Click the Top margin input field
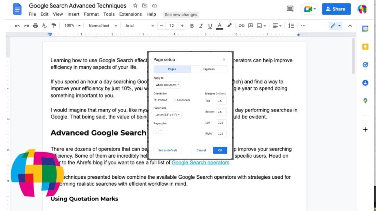 click(x=221, y=101)
